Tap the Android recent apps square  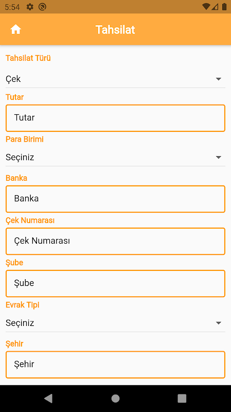click(x=182, y=398)
